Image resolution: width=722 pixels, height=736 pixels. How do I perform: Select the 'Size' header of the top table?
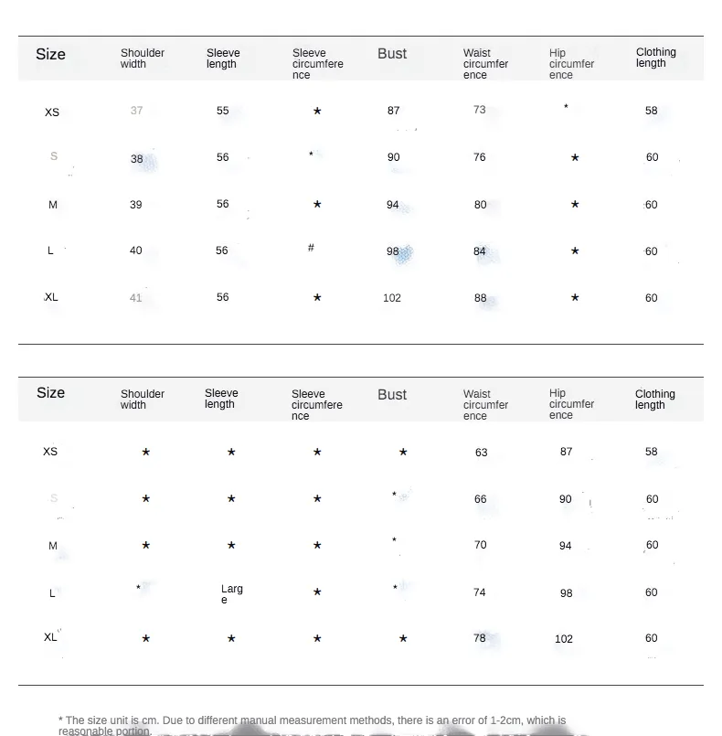50,55
